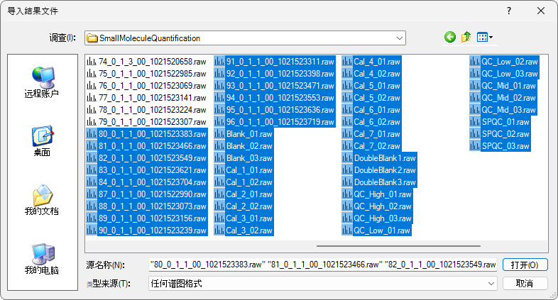The height and width of the screenshot is (300, 558).
Task: Click inside the 源名称 filename input field
Action: [x=319, y=265]
